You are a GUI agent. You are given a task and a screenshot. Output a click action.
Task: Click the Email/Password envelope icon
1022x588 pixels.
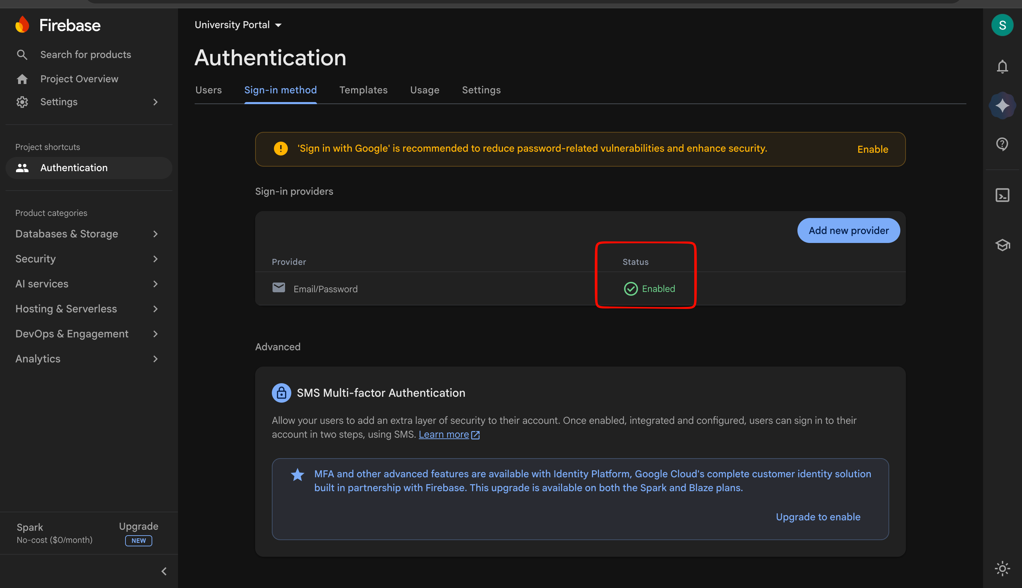click(x=279, y=287)
